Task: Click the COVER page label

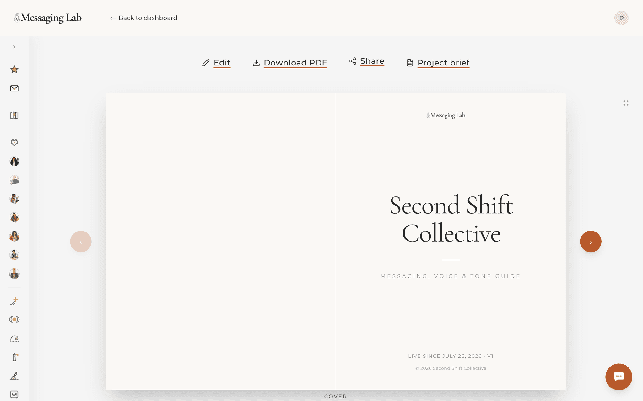Action: coord(336,397)
